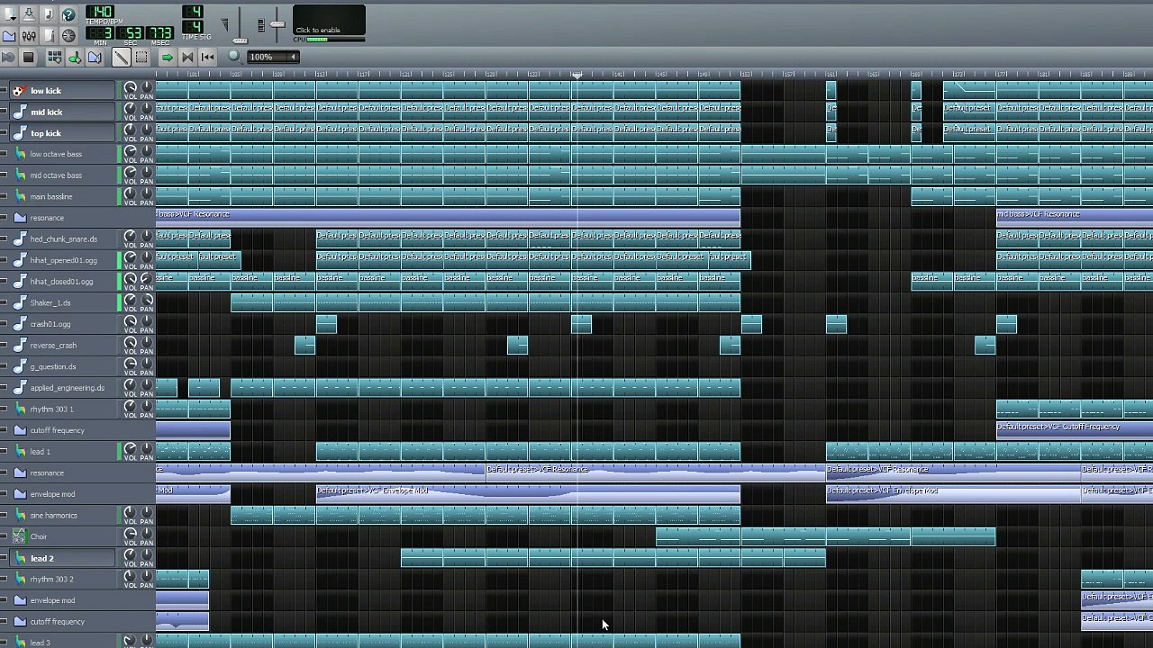Show the controller rack icon

[x=68, y=36]
